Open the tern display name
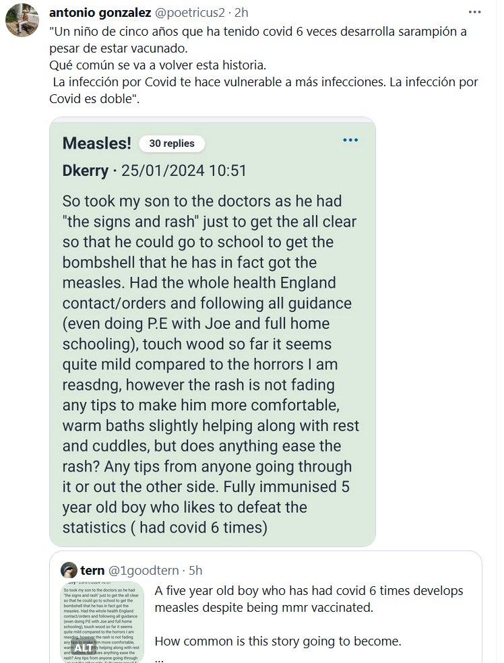This screenshot has height=663, width=504. pos(92,571)
